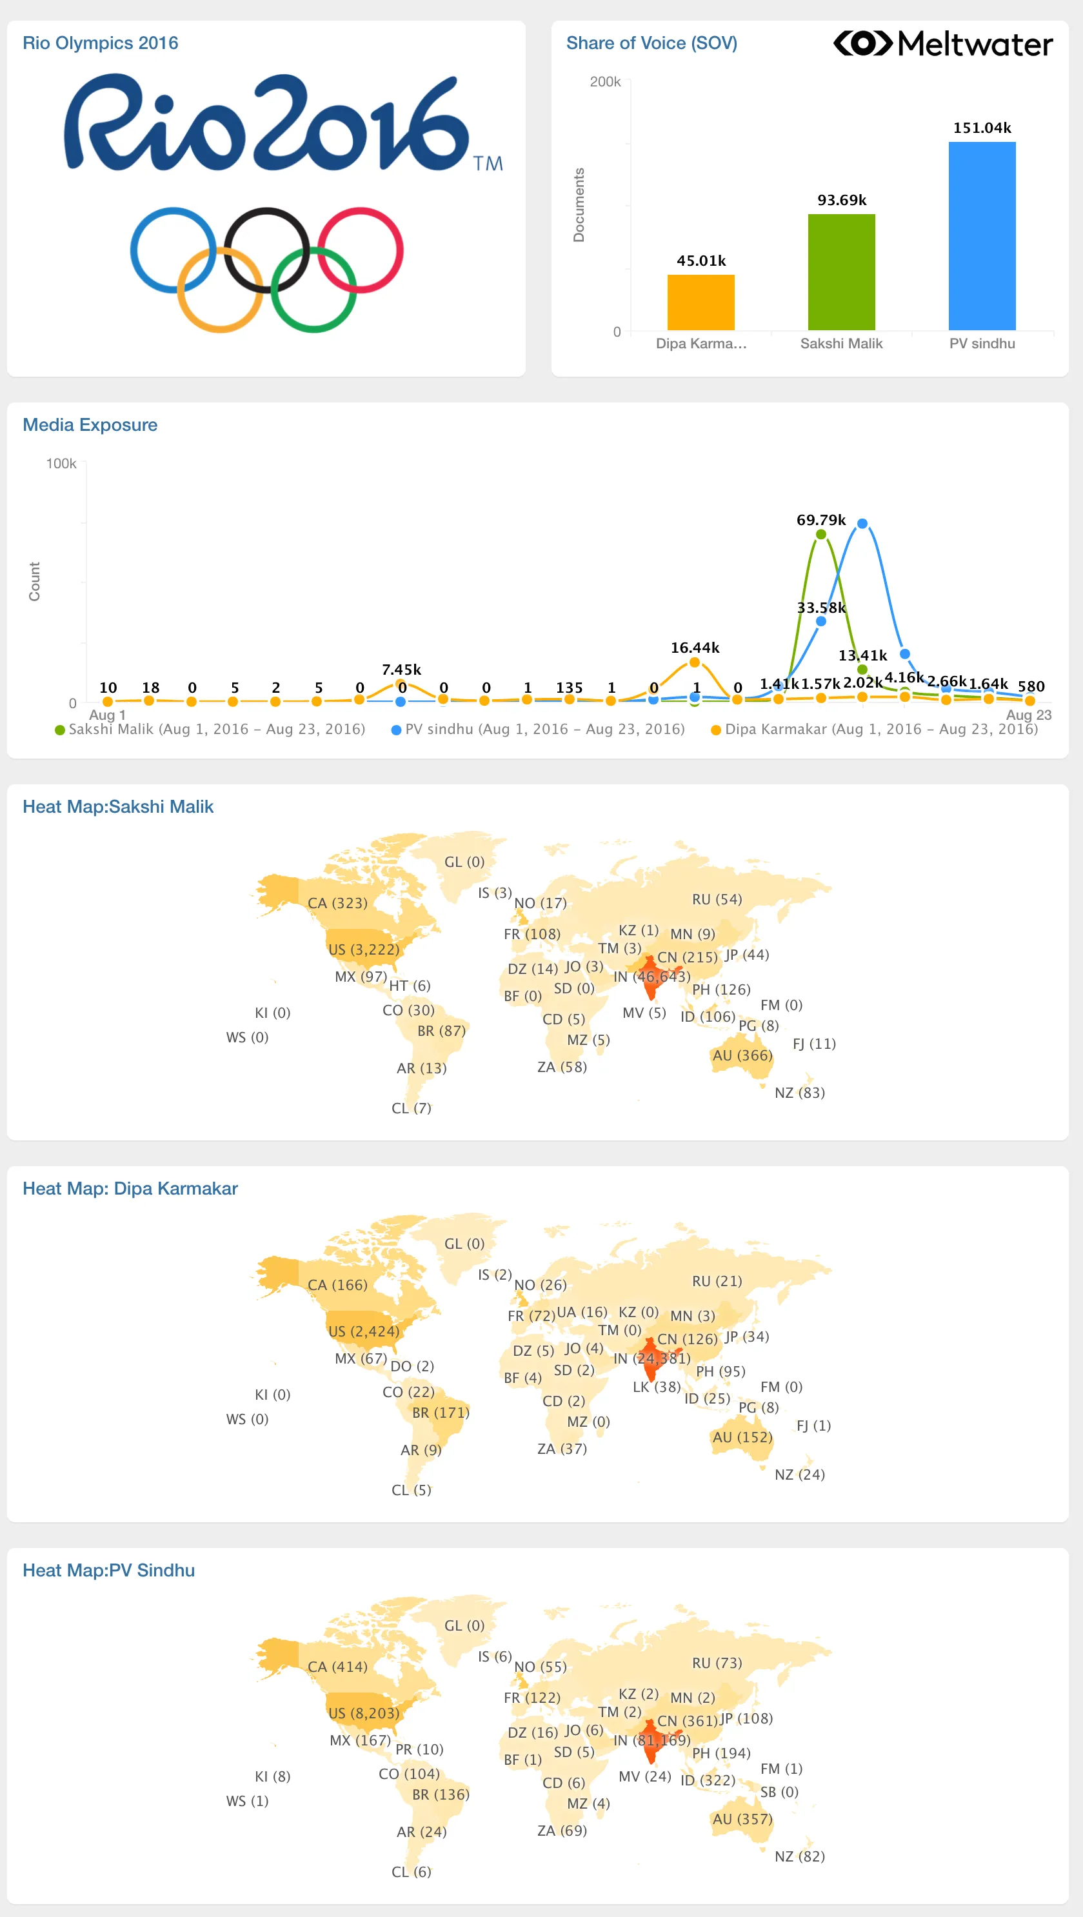Click CA (414) on PV Sindhu map
1083x1917 pixels.
click(x=337, y=1666)
